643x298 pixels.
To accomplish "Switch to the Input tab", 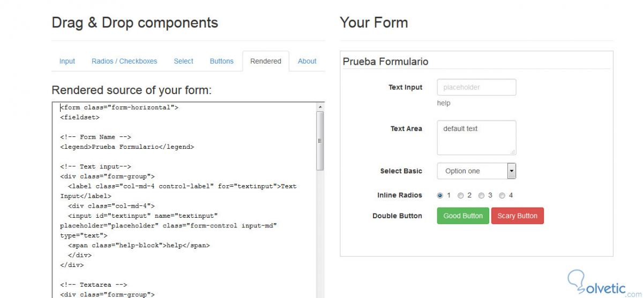I will coord(67,62).
